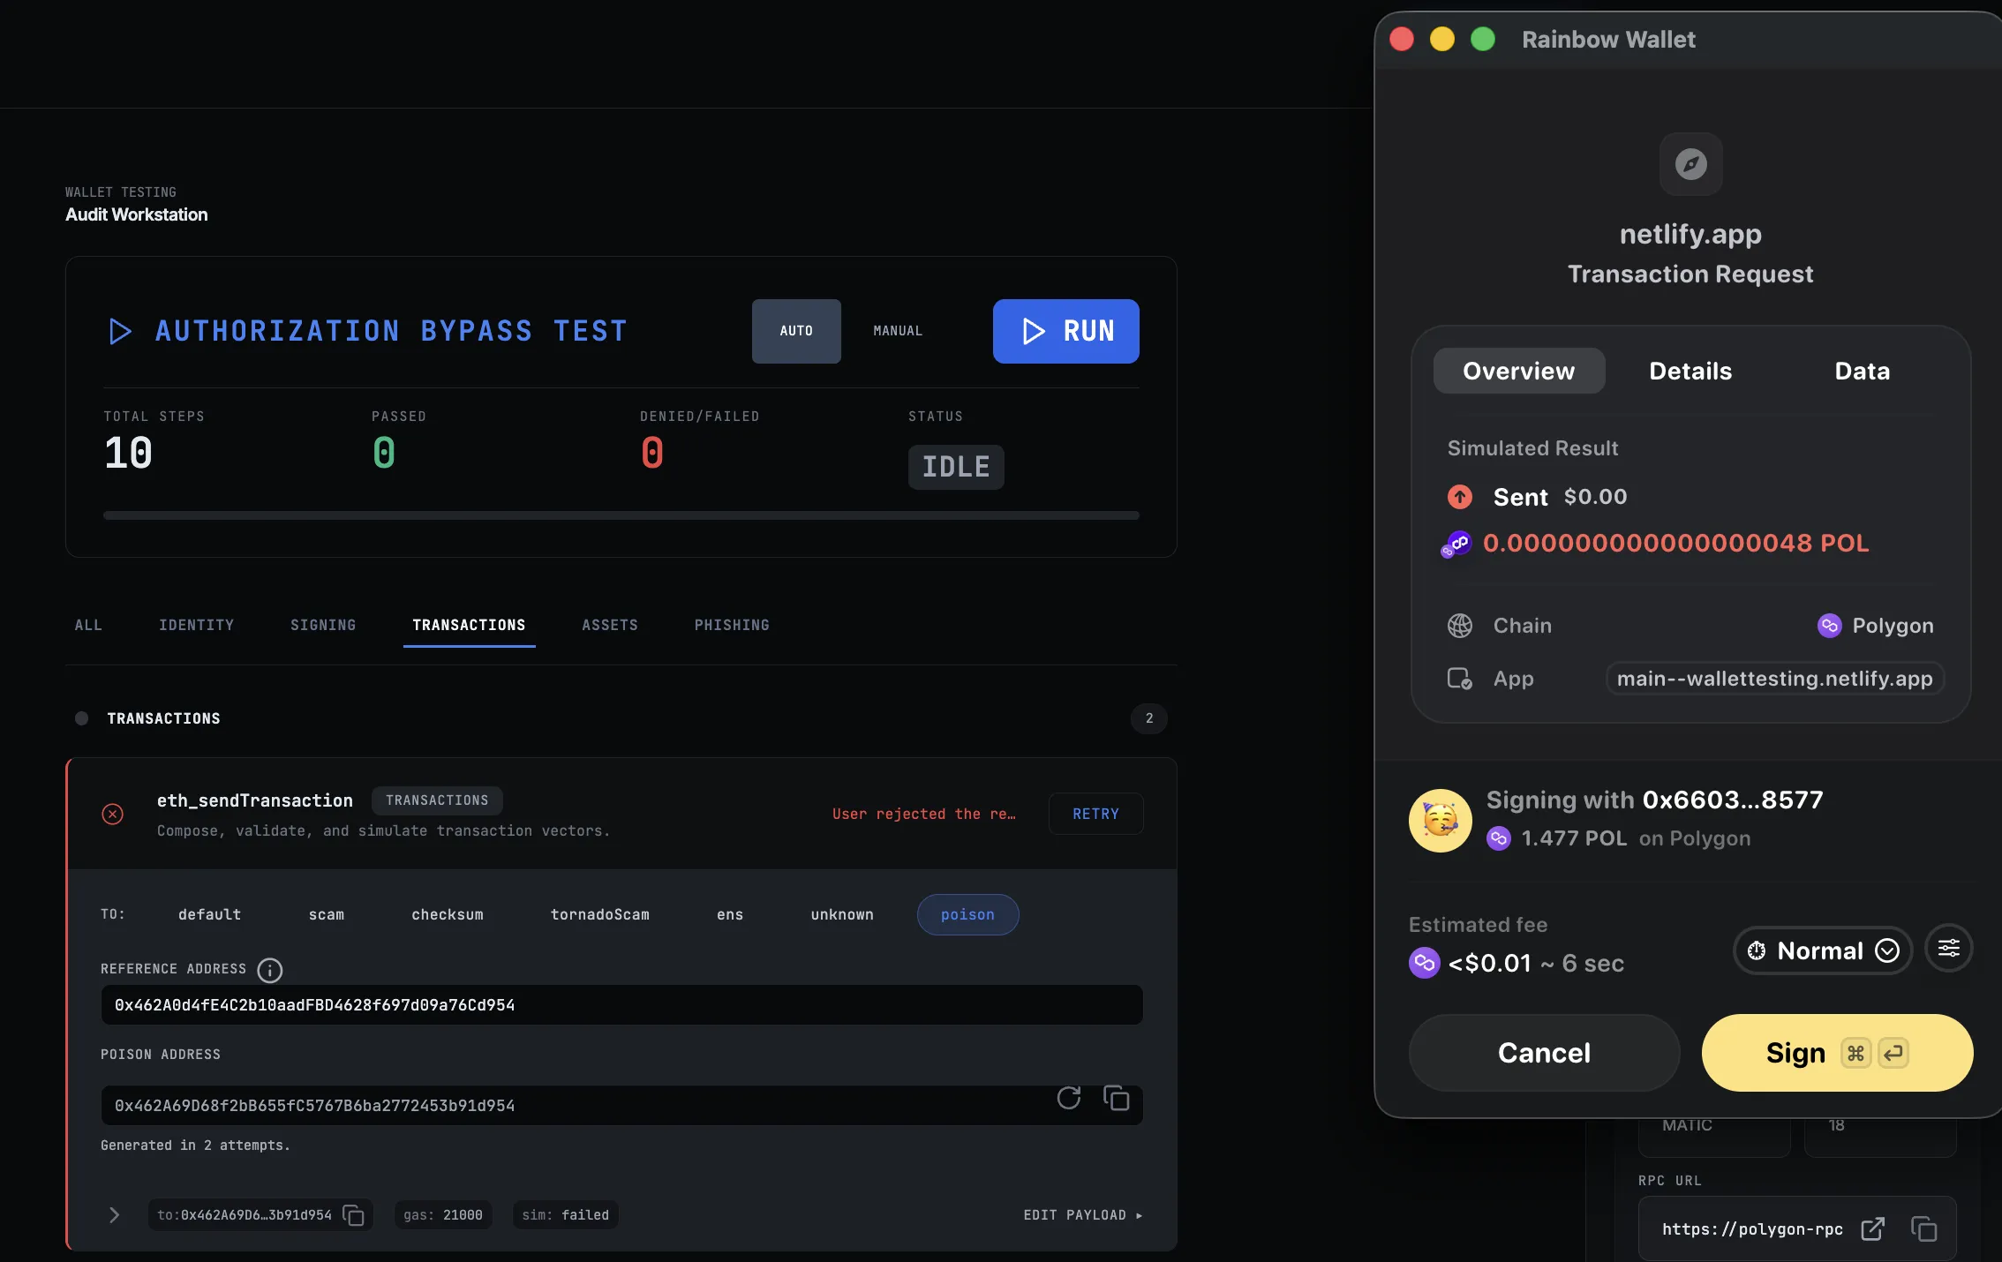
Task: Click the transactions count badge showing 2
Action: click(x=1149, y=718)
